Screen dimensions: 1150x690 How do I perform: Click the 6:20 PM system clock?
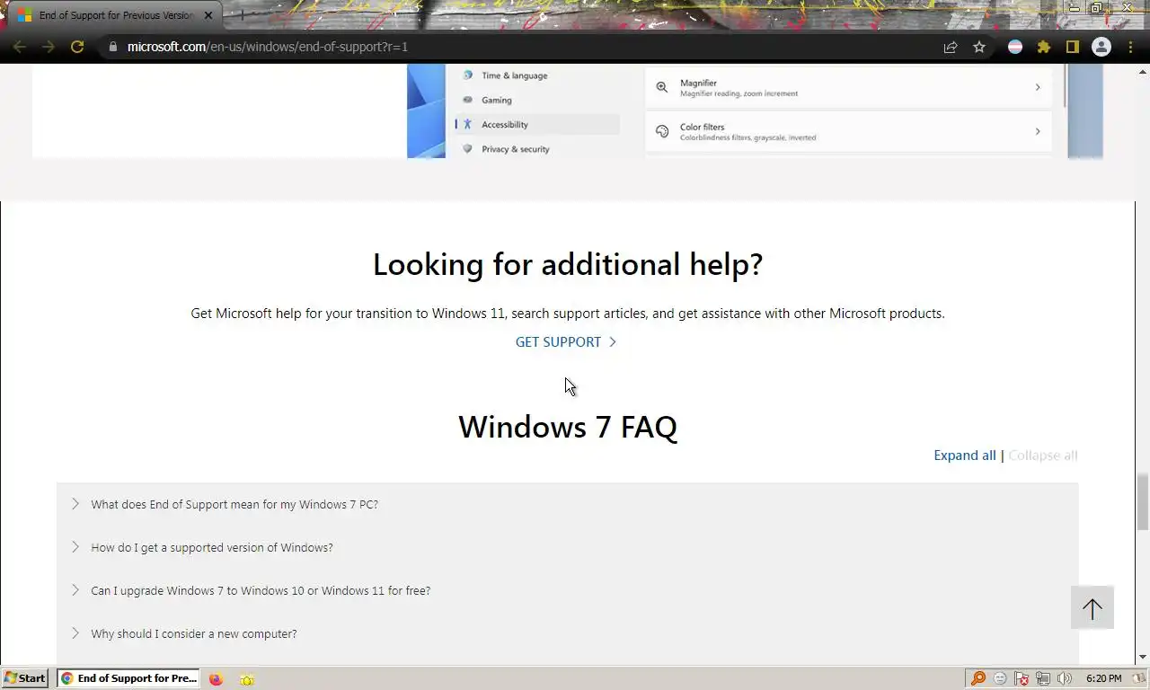pyautogui.click(x=1103, y=678)
